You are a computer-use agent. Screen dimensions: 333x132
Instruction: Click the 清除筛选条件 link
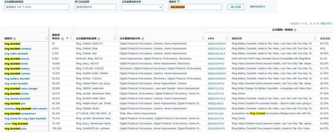[x=257, y=7]
